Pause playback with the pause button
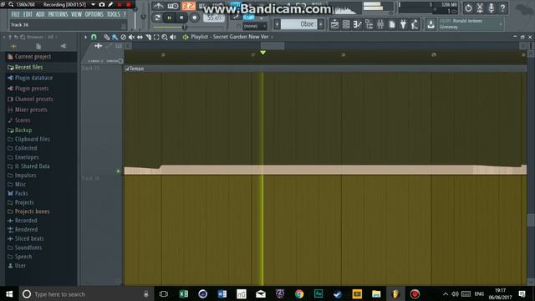Viewport: 535px width, 301px height. [169, 18]
